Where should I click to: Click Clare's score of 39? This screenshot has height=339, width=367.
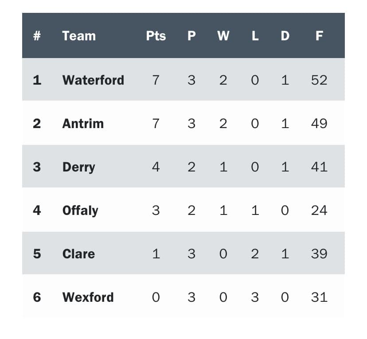319,254
